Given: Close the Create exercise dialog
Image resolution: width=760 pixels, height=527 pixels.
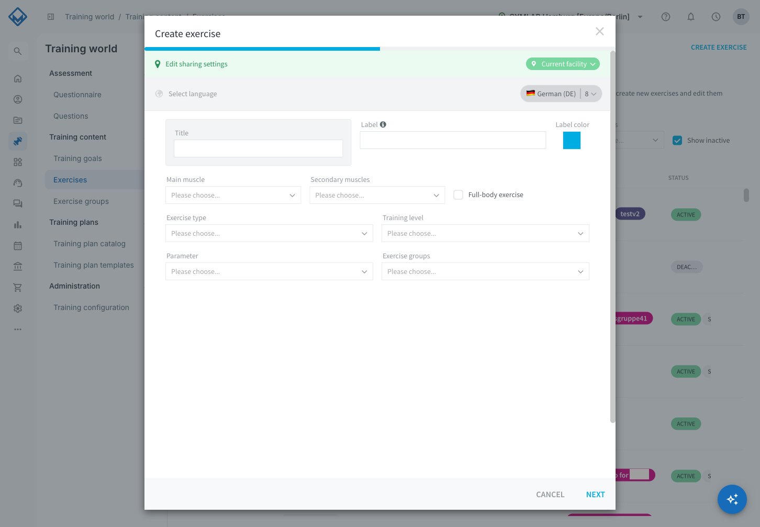Looking at the screenshot, I should (600, 31).
